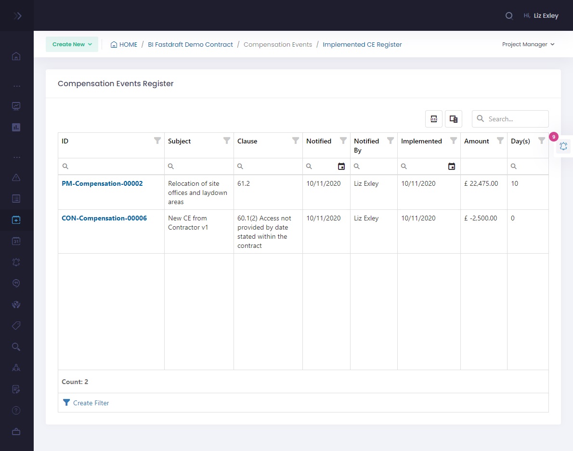Go to HOME breadcrumb
573x451 pixels.
tap(124, 44)
